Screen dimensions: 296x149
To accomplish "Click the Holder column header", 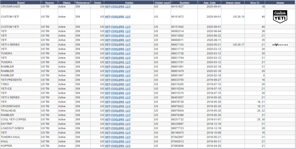I will [129, 3].
